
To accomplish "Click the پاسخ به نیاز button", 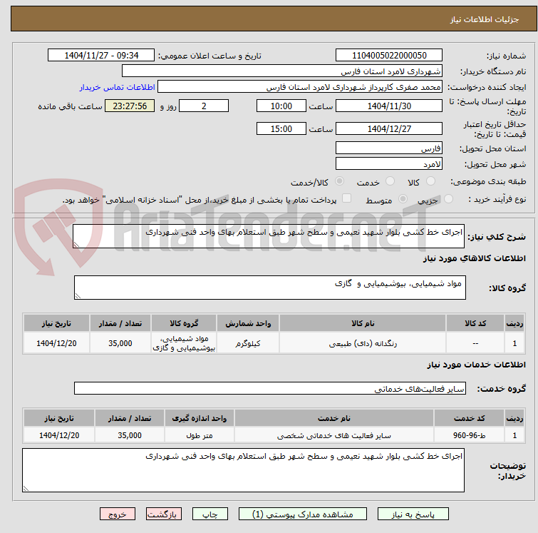I will pyautogui.click(x=413, y=514).
